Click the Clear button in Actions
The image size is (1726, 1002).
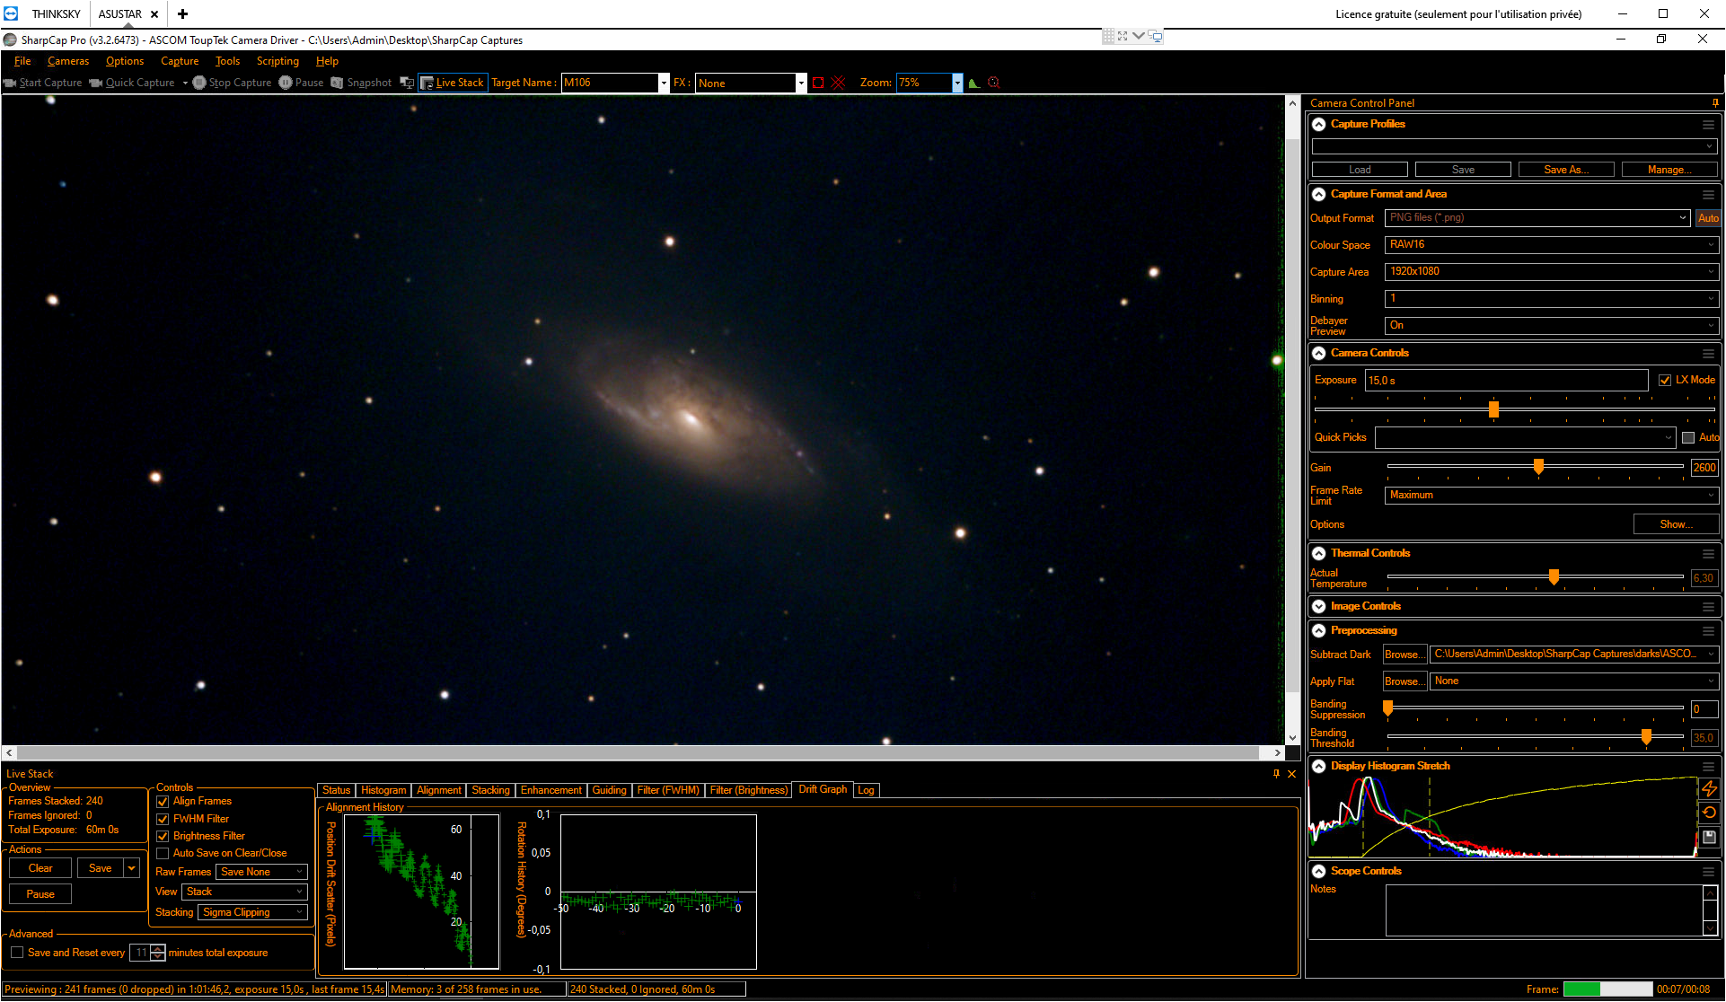pos(40,868)
